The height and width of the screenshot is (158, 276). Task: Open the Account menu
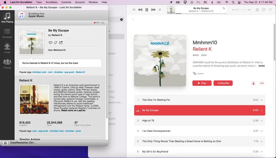pos(80,2)
